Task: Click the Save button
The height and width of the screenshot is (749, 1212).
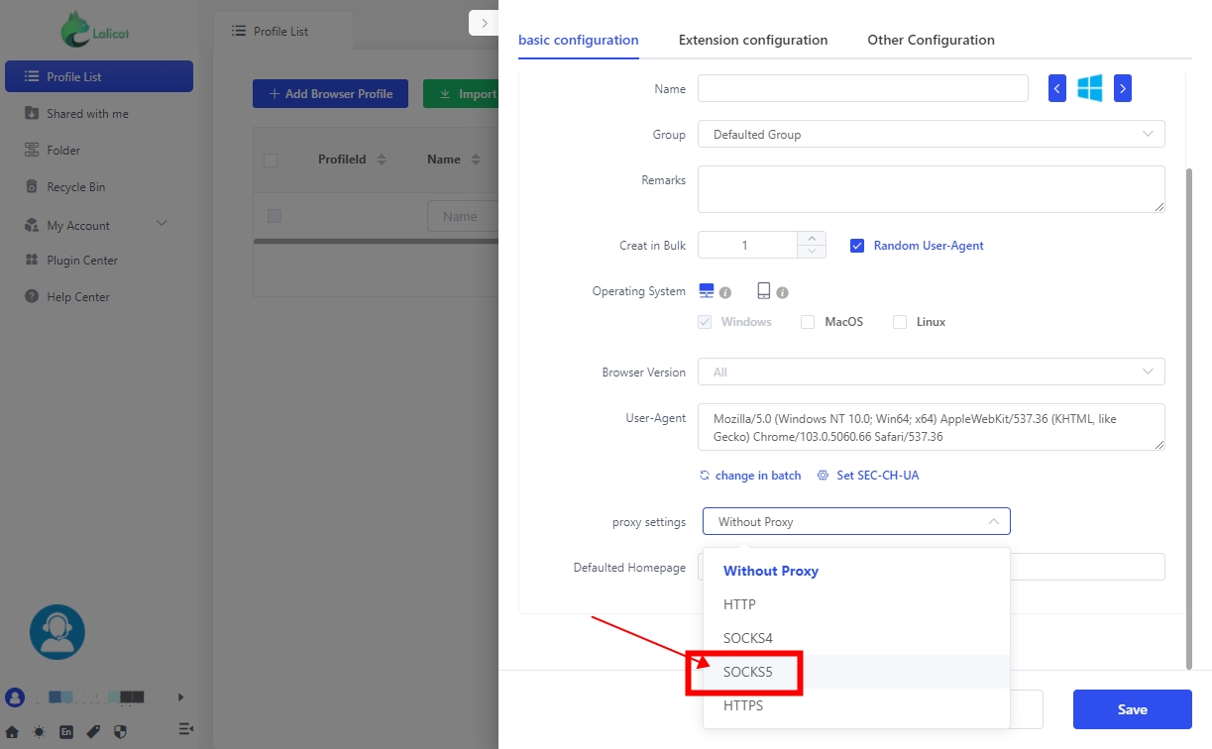Action: (1132, 709)
